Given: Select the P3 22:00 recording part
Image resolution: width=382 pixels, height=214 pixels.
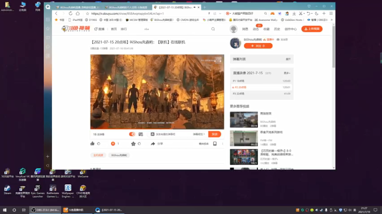Looking at the screenshot, I should click(x=261, y=94).
